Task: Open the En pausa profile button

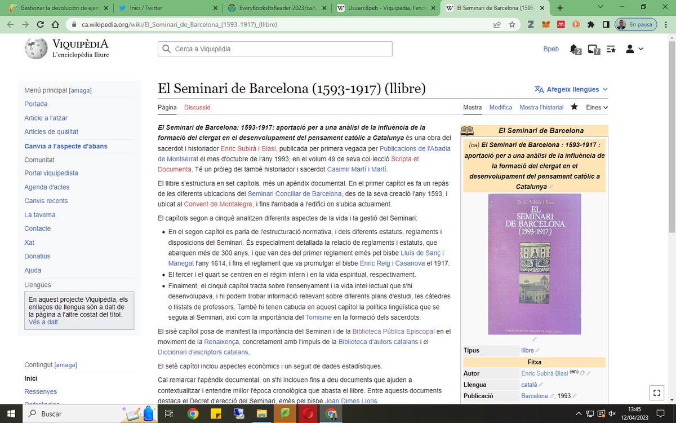Action: pyautogui.click(x=634, y=25)
